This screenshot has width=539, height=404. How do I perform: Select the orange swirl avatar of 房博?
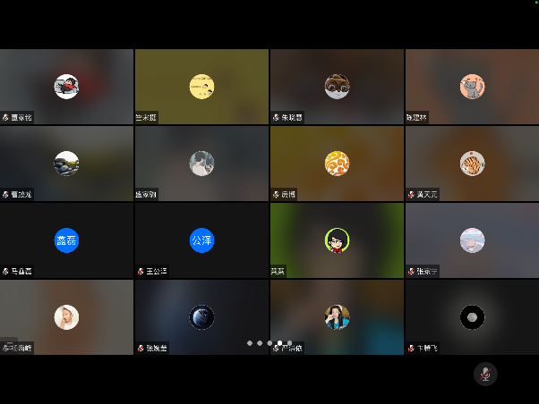point(337,164)
